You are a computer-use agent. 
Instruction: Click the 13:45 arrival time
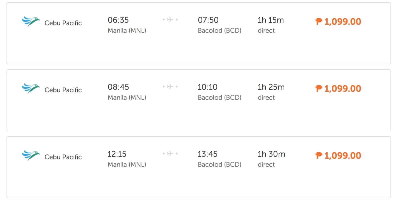(208, 154)
